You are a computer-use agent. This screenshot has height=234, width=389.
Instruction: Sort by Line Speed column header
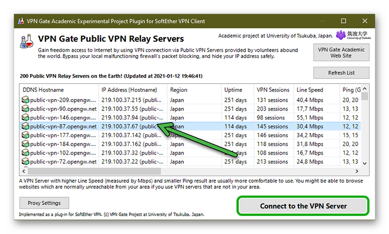(x=317, y=89)
